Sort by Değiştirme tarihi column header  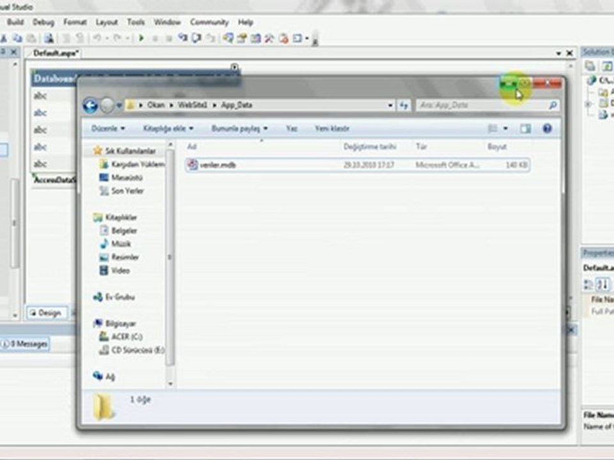point(370,147)
